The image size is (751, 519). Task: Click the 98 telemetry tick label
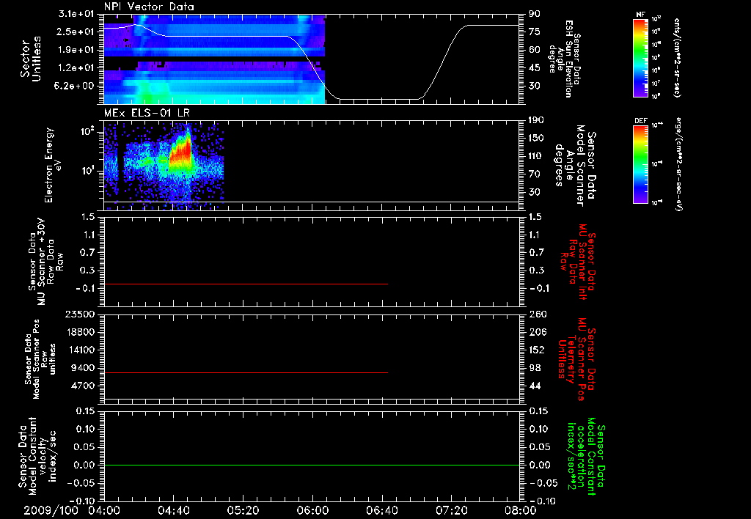pos(535,368)
